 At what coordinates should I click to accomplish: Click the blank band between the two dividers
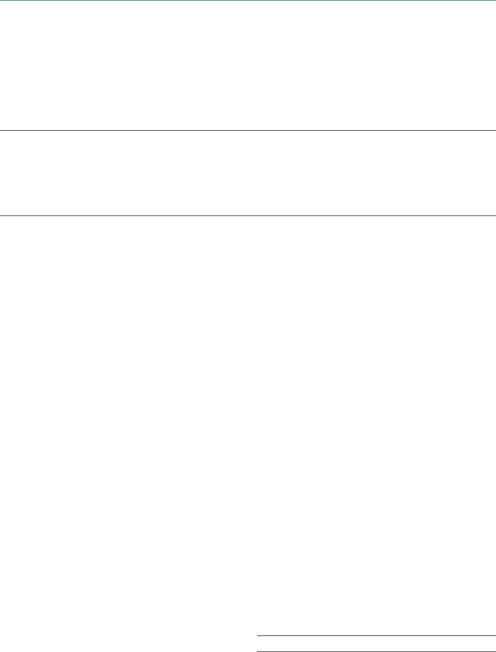click(248, 173)
